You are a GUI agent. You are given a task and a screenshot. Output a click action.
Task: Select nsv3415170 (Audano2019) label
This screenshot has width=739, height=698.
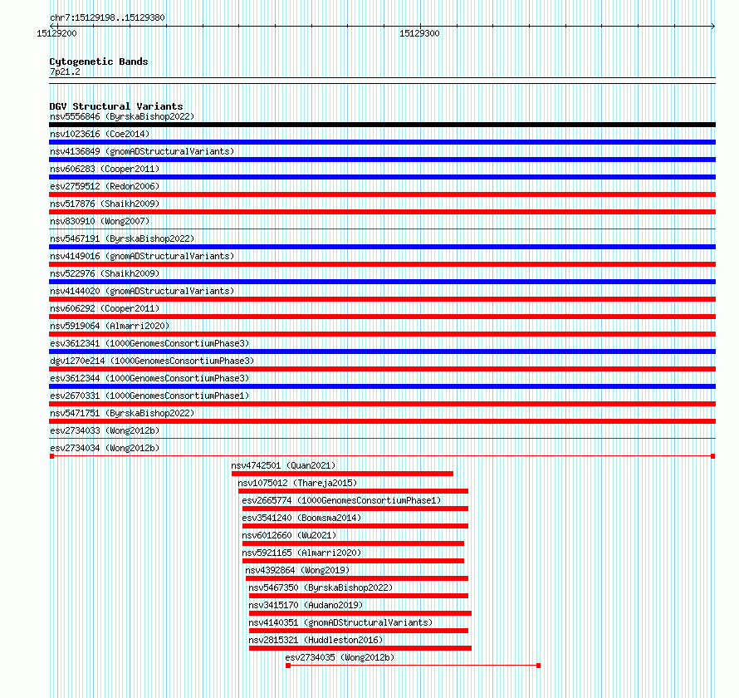tap(306, 605)
